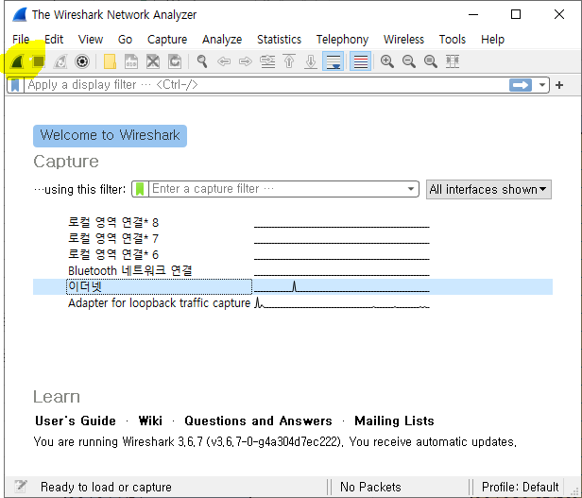Open display filter bookmark icon
582x498 pixels.
click(15, 85)
